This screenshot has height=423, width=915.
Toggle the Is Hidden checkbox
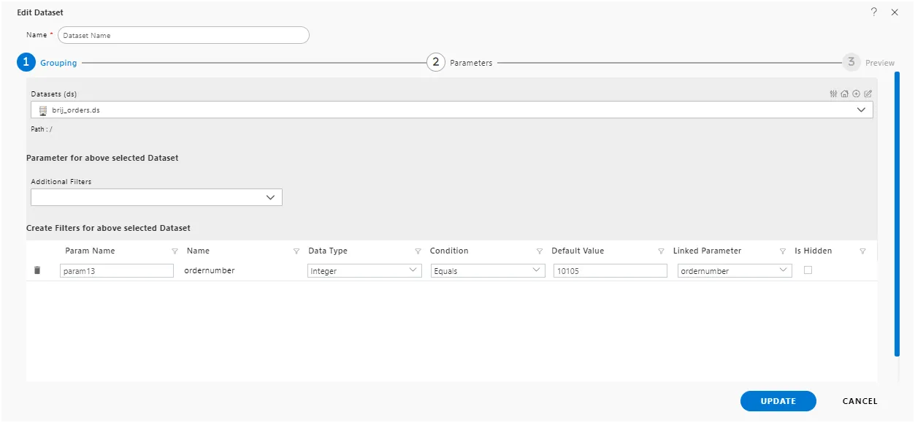point(808,270)
